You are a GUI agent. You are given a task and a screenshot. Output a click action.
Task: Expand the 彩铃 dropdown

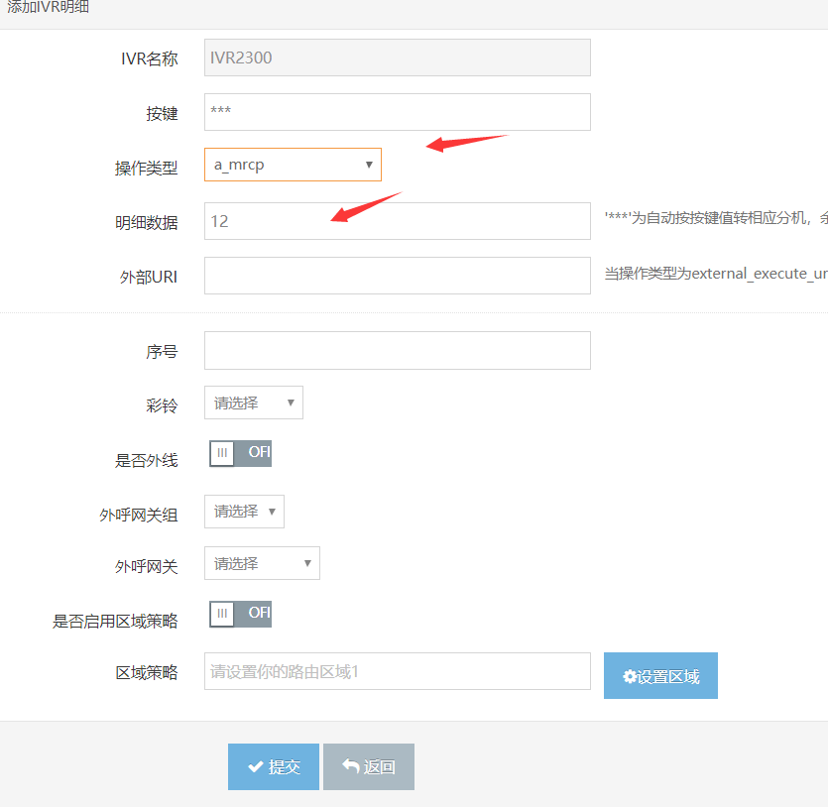253,403
